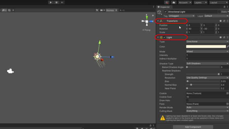
Task: Open Transform component presets icon
Action: tap(224, 21)
